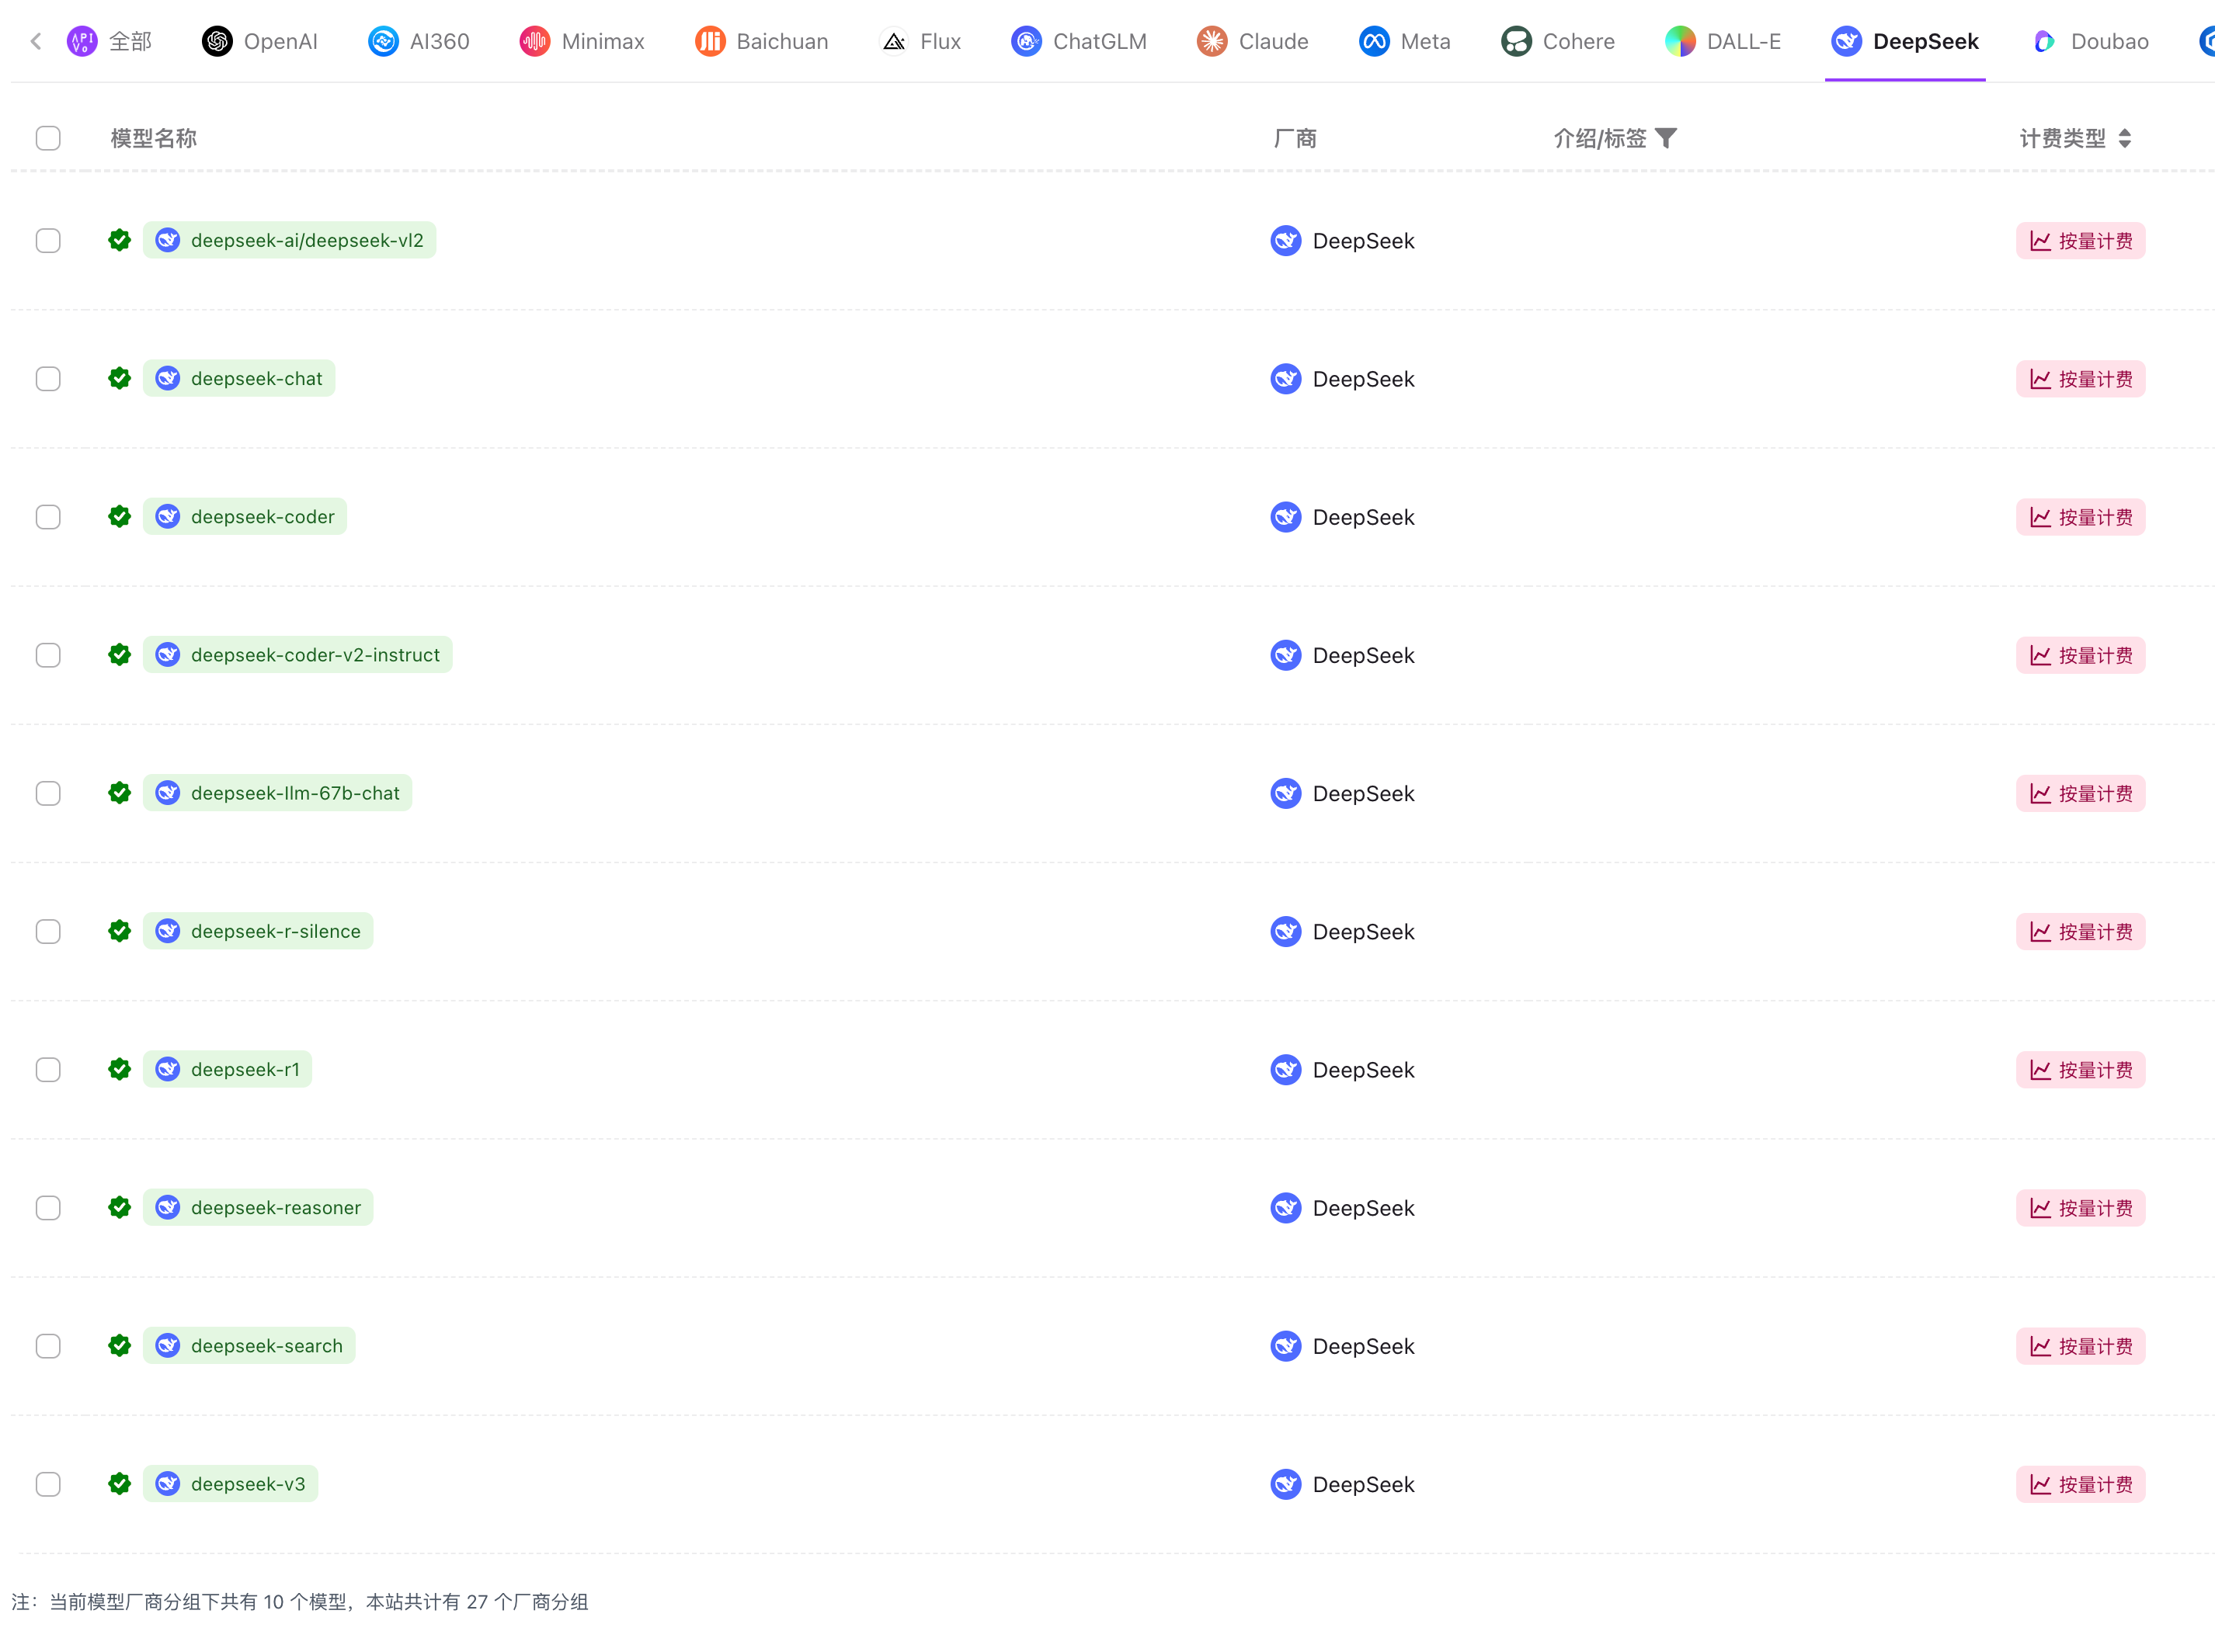Click DeepSeek vendor text in the deepseek-reasoner row
2215x1652 pixels.
point(1362,1208)
